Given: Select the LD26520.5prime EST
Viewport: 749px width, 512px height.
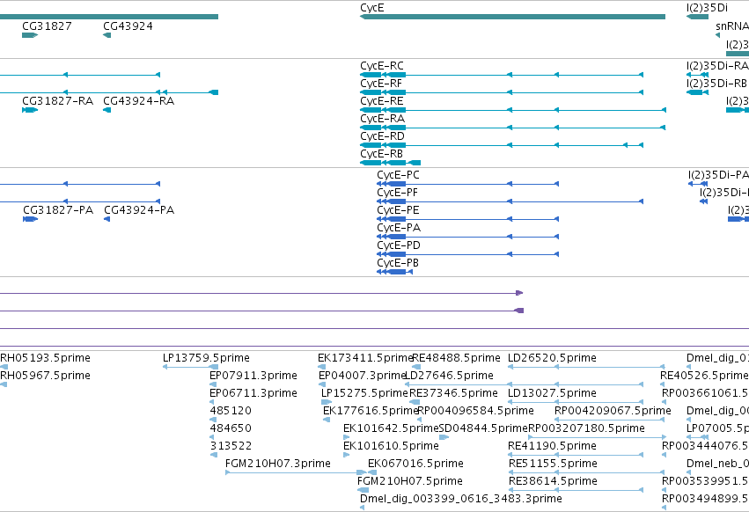Looking at the screenshot, I should pyautogui.click(x=586, y=367).
